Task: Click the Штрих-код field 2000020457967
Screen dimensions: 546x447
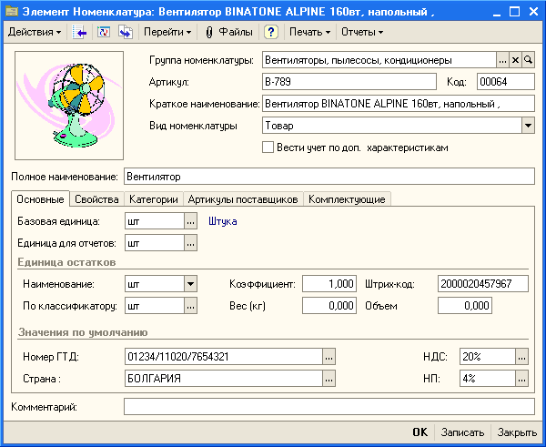Action: pos(483,284)
